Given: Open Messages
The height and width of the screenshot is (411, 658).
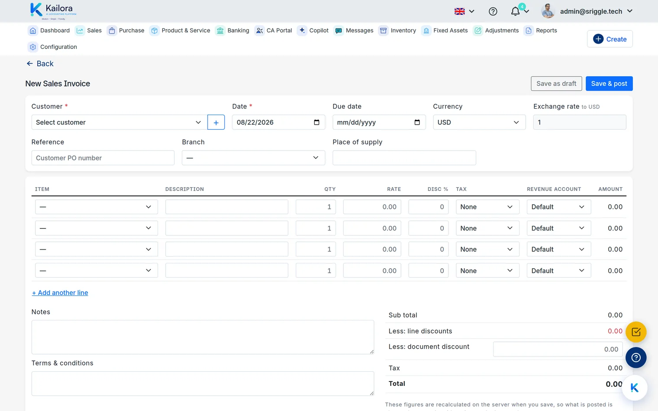Looking at the screenshot, I should (x=354, y=31).
